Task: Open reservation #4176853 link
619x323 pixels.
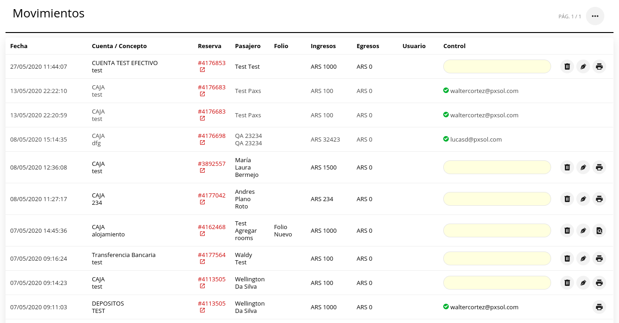Action: [x=212, y=63]
